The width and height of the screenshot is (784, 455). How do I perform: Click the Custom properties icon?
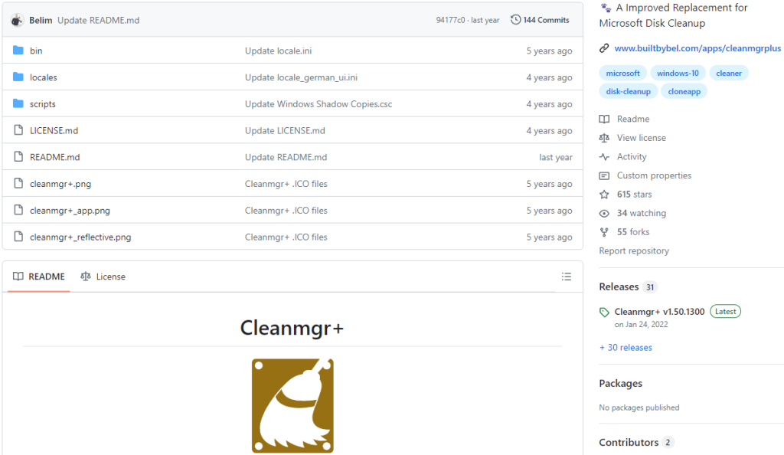click(x=604, y=175)
